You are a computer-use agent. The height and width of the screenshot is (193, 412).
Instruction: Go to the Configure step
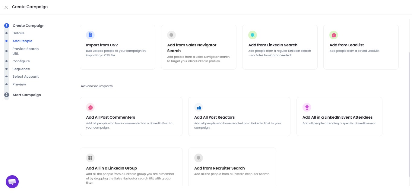coord(21,61)
